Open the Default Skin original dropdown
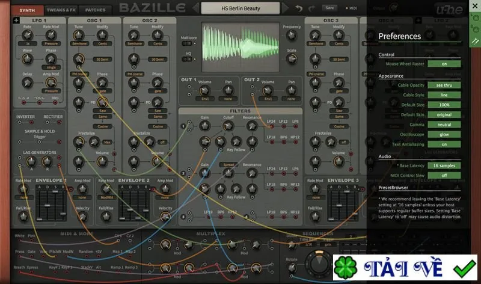This screenshot has height=284, width=481. click(x=444, y=114)
